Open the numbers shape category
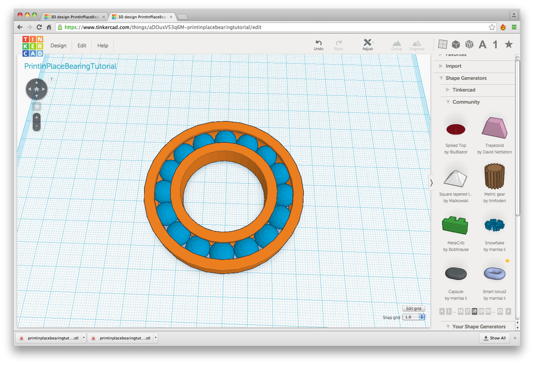The image size is (534, 365). (x=495, y=44)
